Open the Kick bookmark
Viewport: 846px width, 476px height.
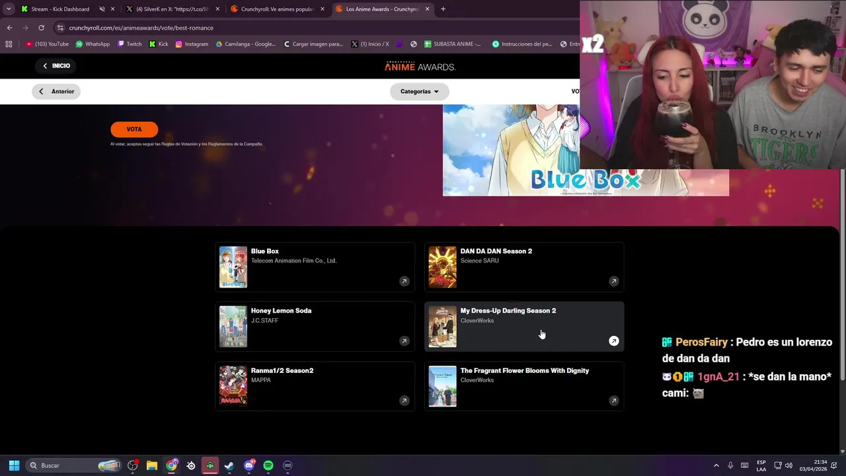[x=159, y=44]
